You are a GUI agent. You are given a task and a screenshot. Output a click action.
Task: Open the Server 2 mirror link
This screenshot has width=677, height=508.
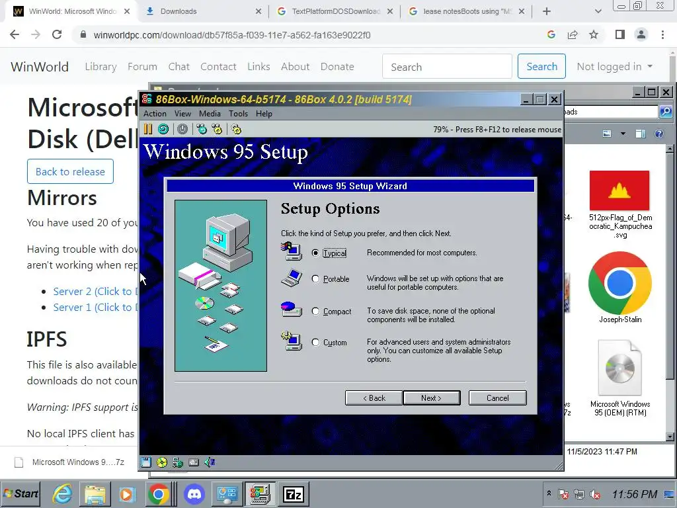[x=96, y=292]
